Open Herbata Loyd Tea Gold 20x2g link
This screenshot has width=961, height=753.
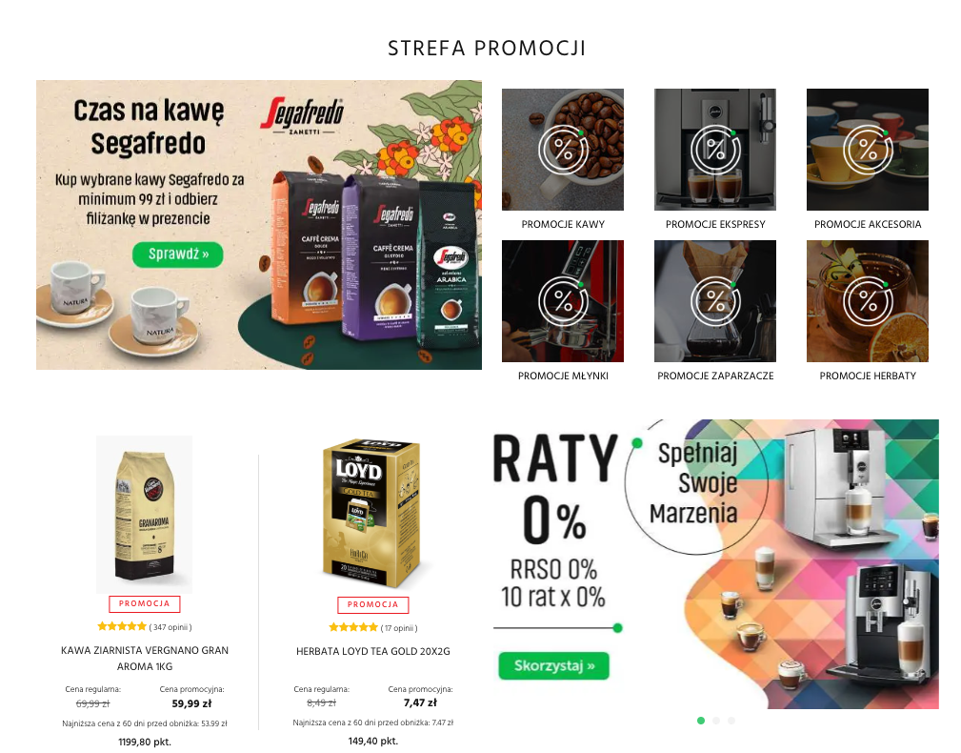[x=372, y=651]
